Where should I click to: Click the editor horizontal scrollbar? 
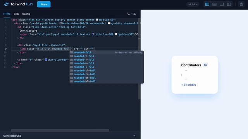(60, 131)
